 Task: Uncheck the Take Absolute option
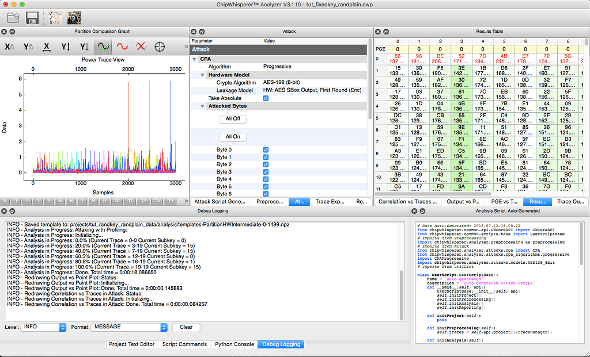click(x=266, y=98)
